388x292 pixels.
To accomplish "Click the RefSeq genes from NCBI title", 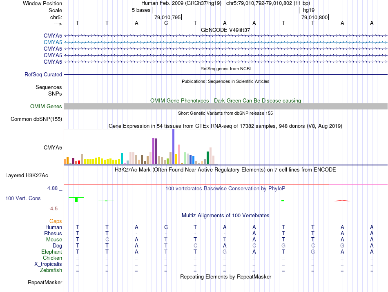I will 225,69.
